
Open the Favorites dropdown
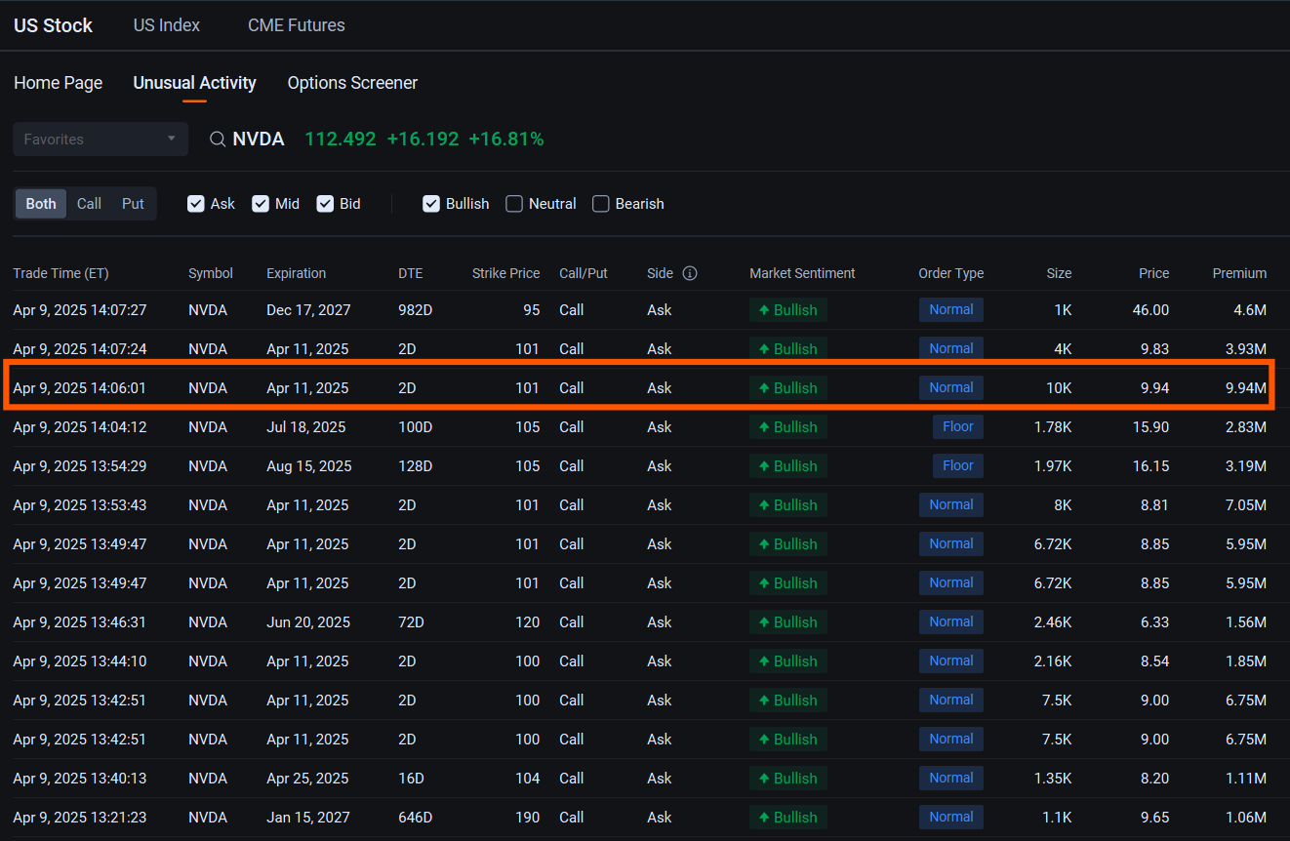[101, 140]
